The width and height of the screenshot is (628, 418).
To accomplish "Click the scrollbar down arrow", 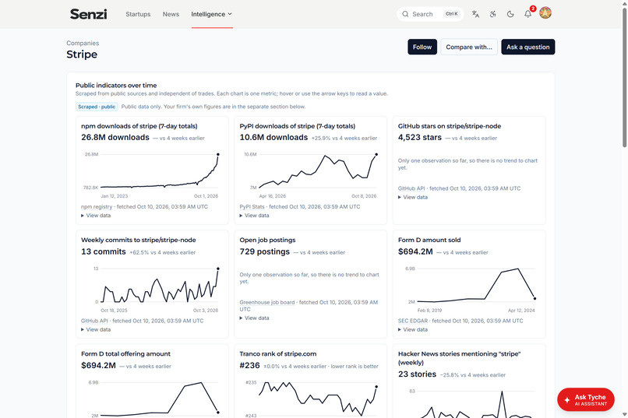I will (x=624, y=415).
